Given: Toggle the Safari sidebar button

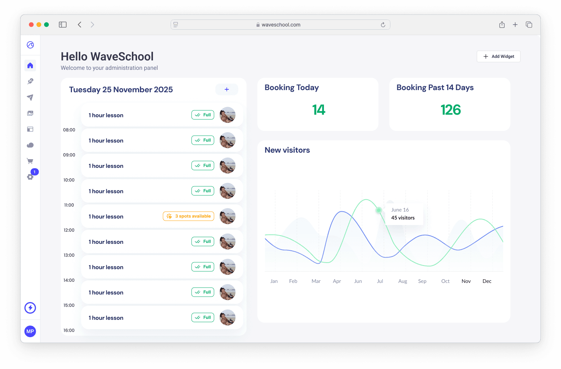Looking at the screenshot, I should 63,24.
